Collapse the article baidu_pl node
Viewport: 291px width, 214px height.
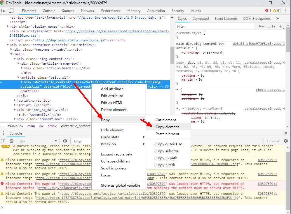pos(18,77)
